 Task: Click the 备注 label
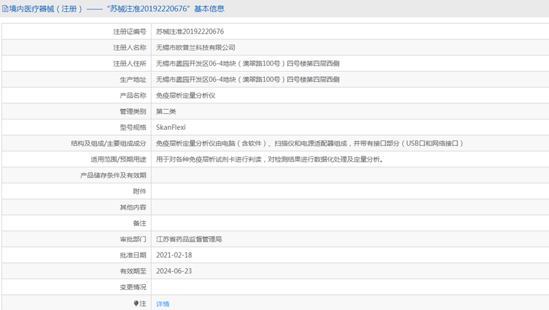point(140,223)
